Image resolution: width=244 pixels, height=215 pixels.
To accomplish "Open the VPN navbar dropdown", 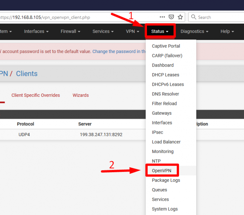I will coord(133,32).
